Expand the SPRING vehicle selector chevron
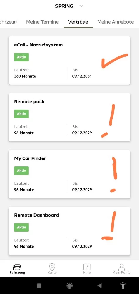Image resolution: width=139 pixels, height=294 pixels. [x=81, y=6]
